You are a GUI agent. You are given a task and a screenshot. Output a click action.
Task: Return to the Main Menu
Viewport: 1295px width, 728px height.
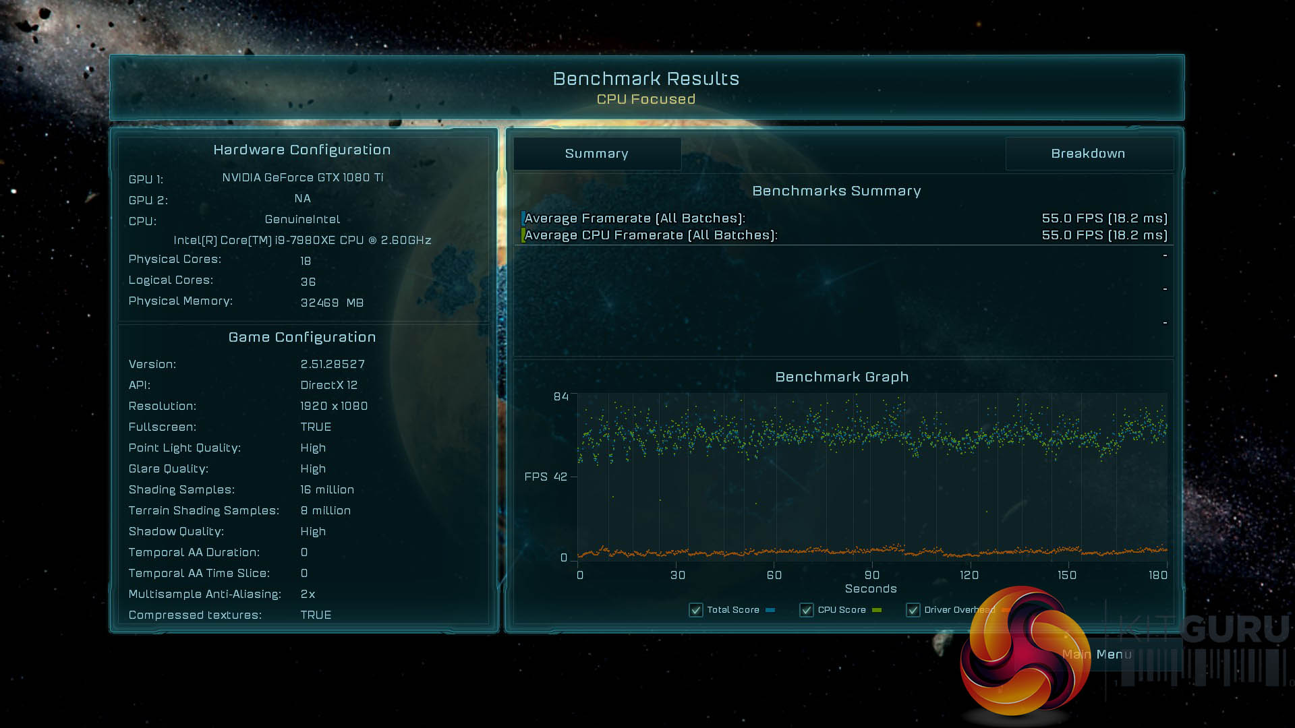[x=1113, y=655]
